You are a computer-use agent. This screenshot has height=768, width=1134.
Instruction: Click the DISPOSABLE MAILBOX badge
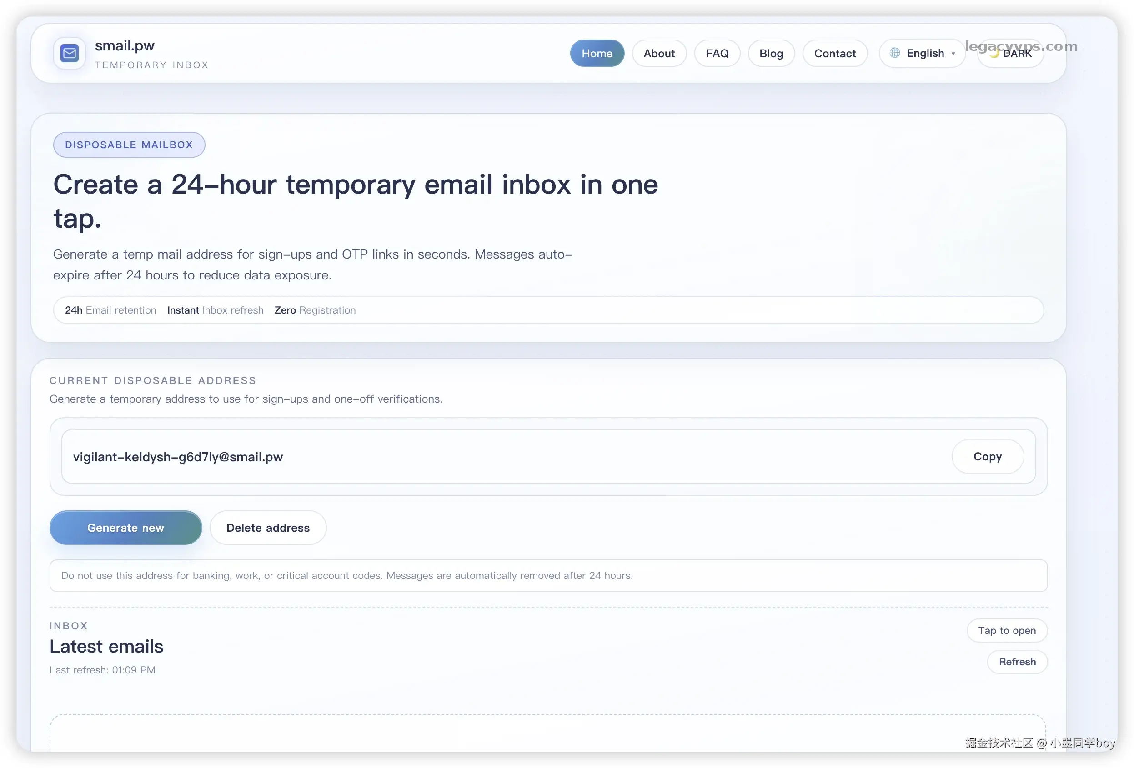tap(129, 145)
